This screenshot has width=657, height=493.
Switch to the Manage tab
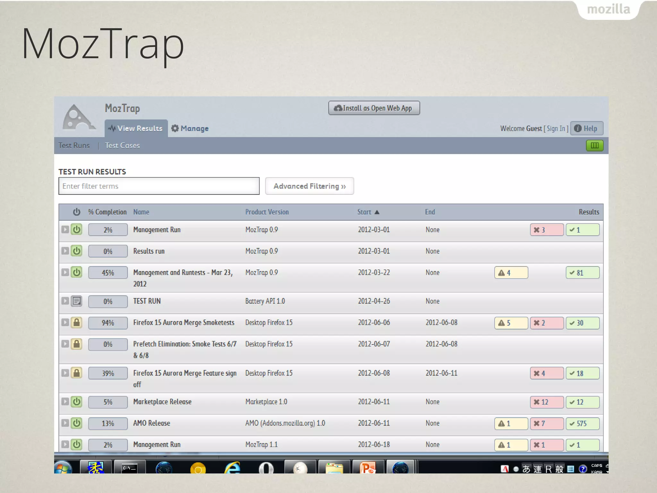pyautogui.click(x=190, y=128)
